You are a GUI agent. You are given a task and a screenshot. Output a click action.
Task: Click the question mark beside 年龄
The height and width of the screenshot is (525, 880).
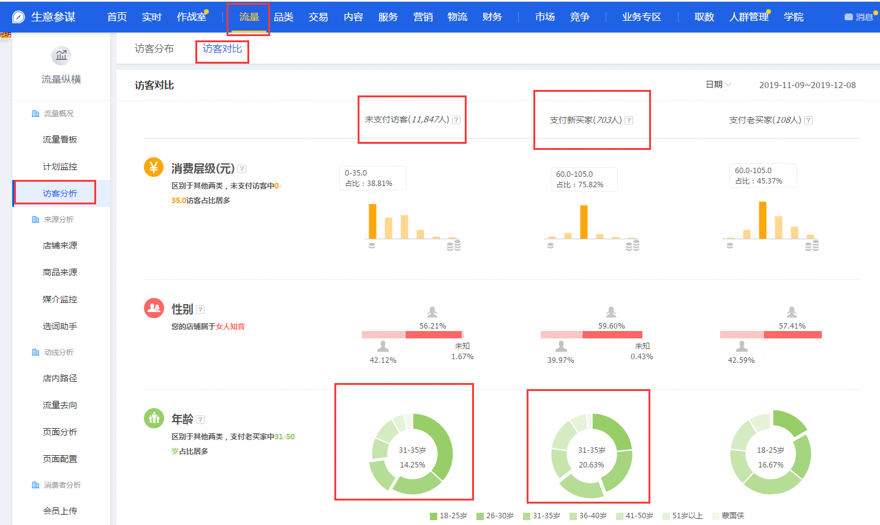[200, 420]
